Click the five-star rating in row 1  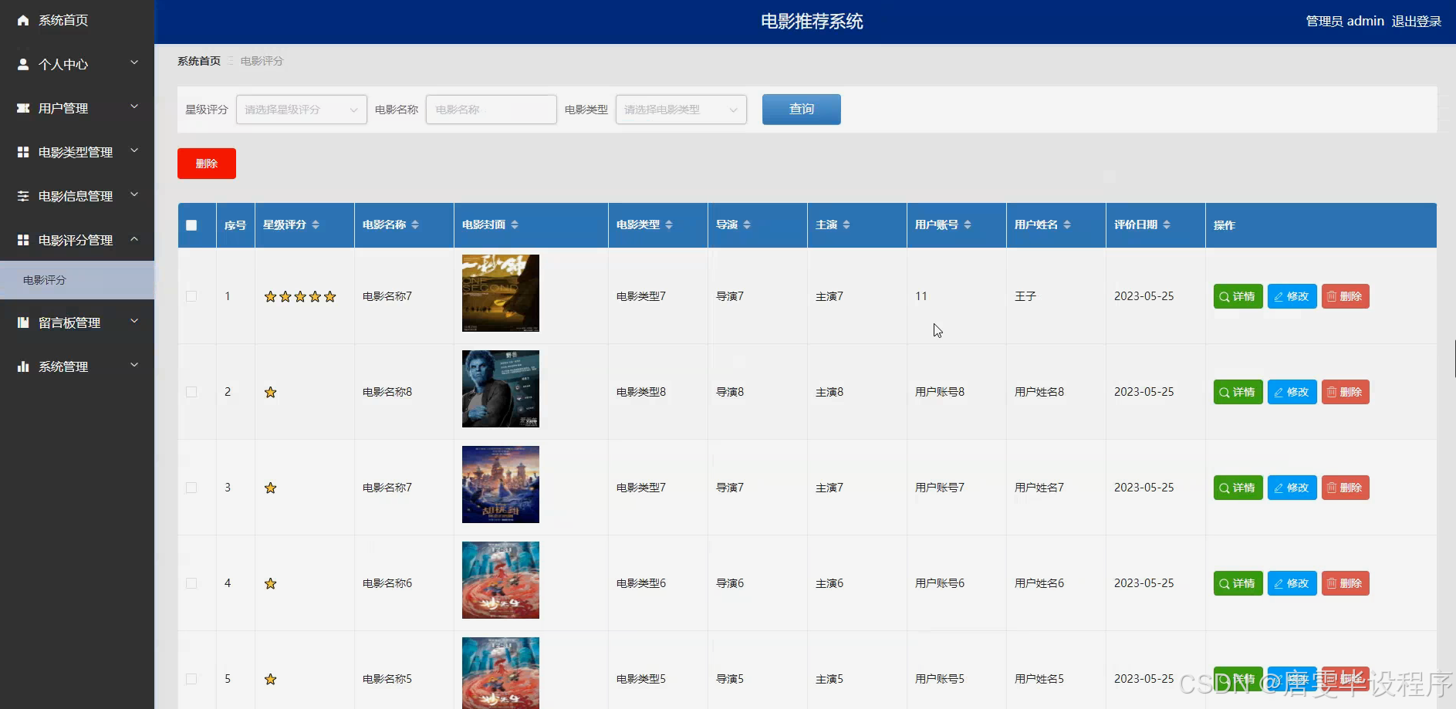[300, 296]
